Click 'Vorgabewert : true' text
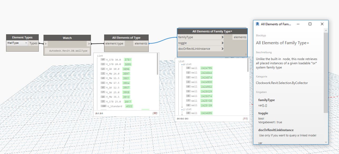Viewport: 339px width, 154px height. pos(270,122)
